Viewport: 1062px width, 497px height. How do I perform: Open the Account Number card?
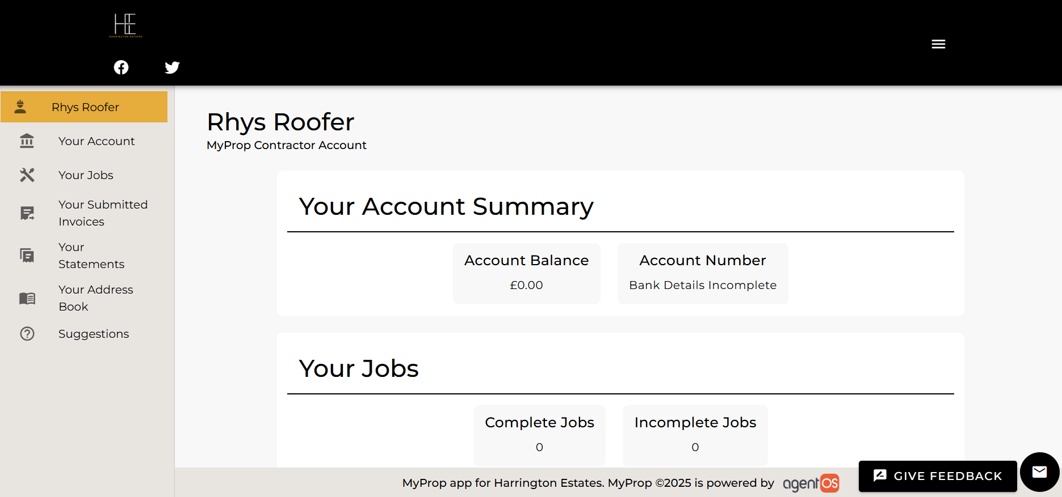click(703, 273)
